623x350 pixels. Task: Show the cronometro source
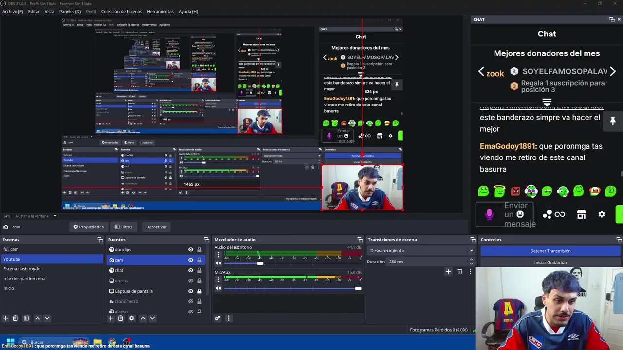pos(191,302)
